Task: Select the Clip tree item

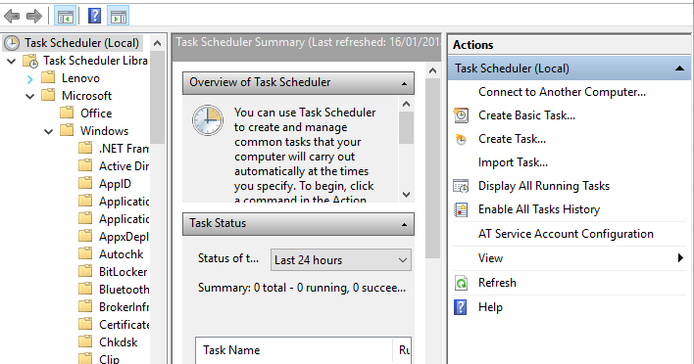Action: [x=109, y=359]
